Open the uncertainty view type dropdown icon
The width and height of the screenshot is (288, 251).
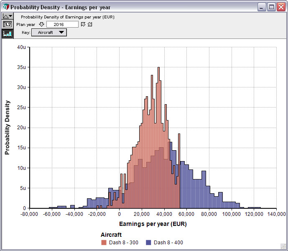(x=8, y=16)
